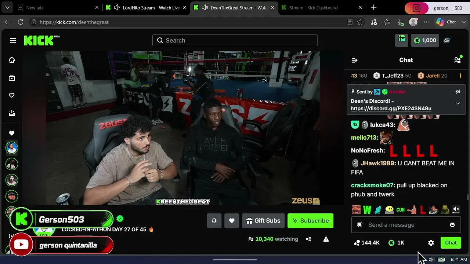Send the laughing man emote

click(x=356, y=210)
